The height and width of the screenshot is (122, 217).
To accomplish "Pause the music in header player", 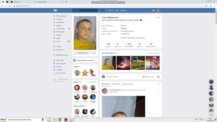I will (110, 11).
